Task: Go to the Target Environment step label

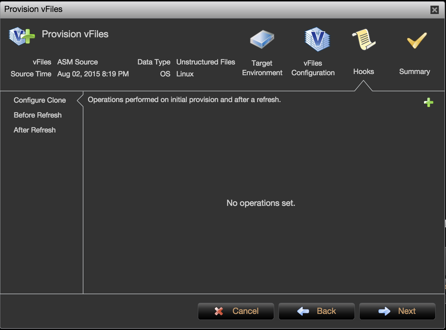Action: tap(262, 68)
